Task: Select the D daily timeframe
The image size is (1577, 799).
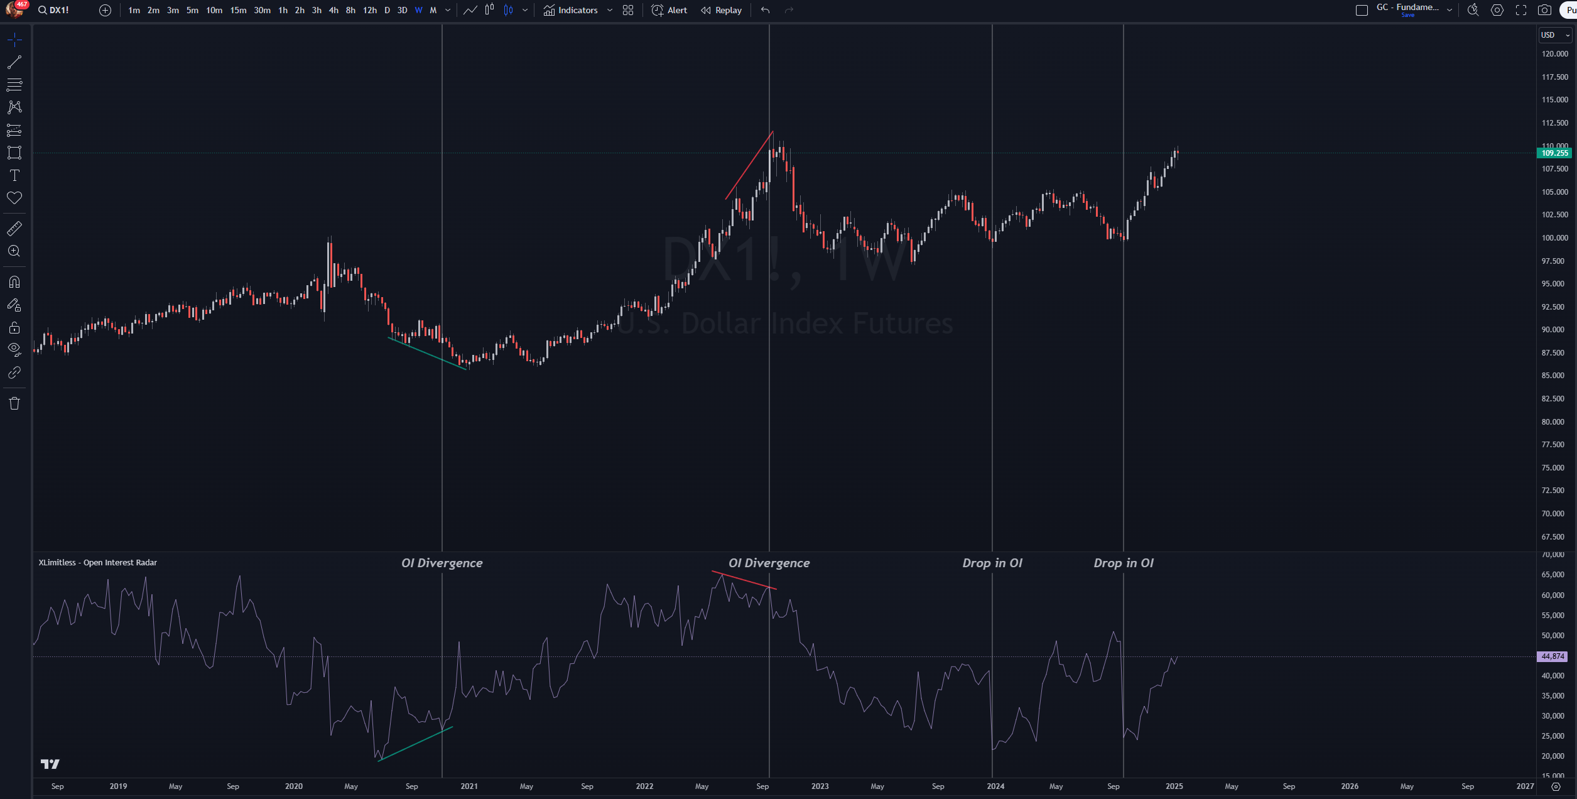Action: (387, 10)
